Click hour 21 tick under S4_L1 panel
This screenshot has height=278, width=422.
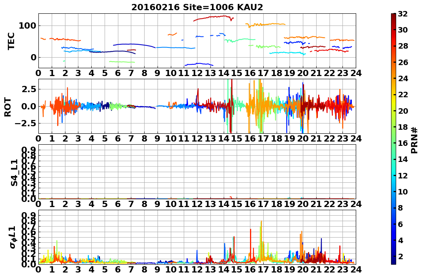click(x=316, y=204)
